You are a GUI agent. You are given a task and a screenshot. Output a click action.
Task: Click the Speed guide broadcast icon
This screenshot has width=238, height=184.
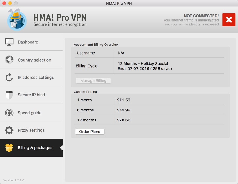pos(9,113)
